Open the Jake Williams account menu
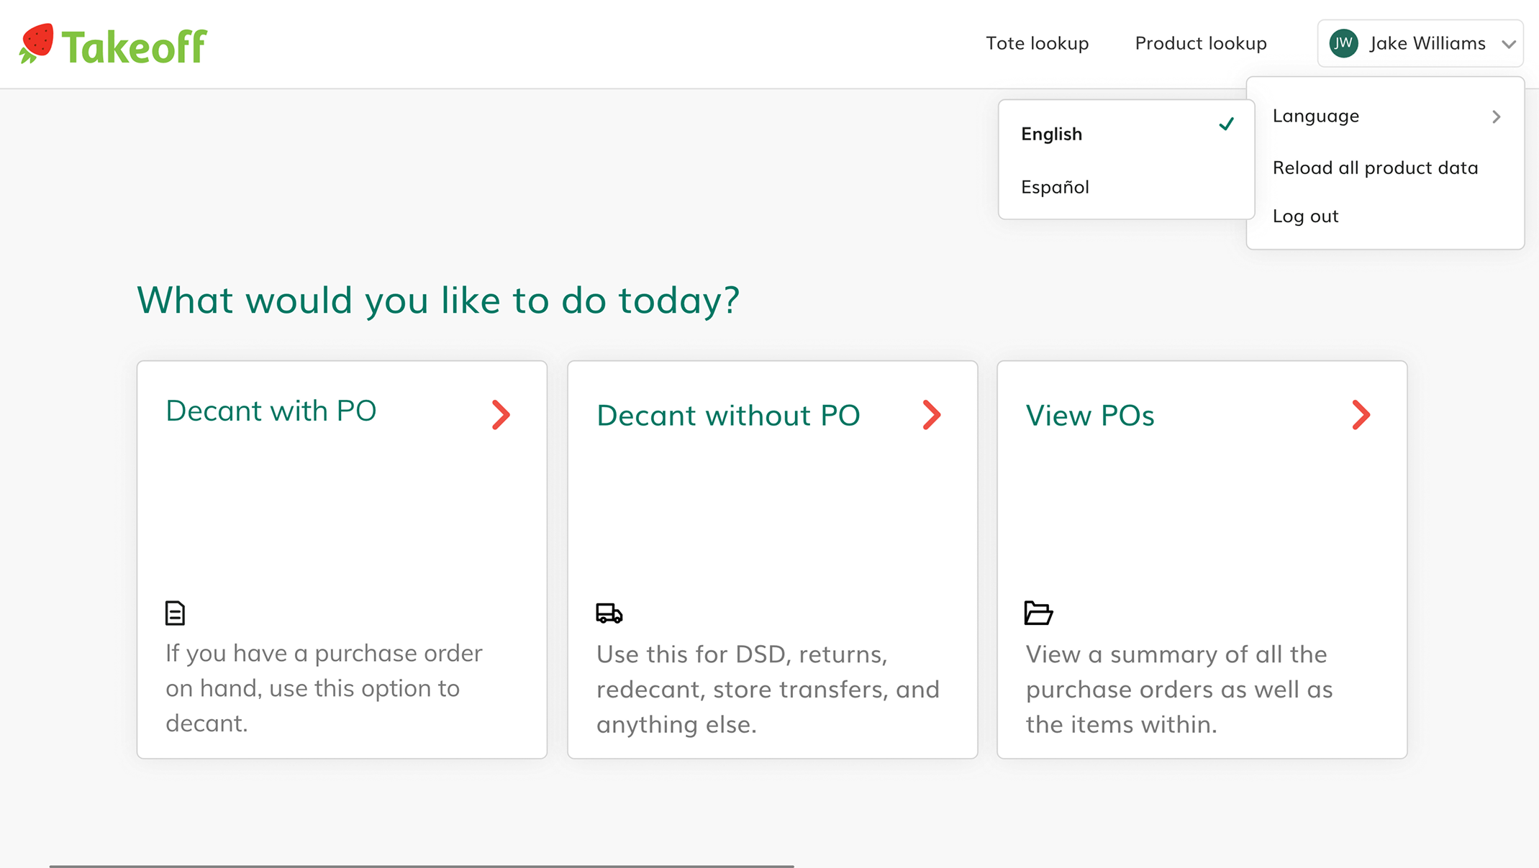1539x868 pixels. coord(1420,43)
